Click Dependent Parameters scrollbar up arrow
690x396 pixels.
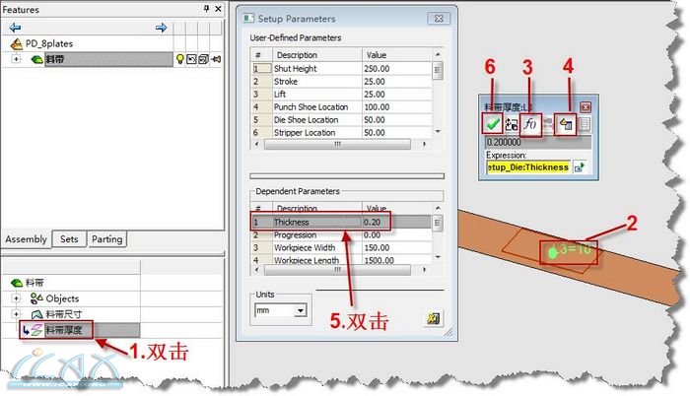tap(438, 208)
